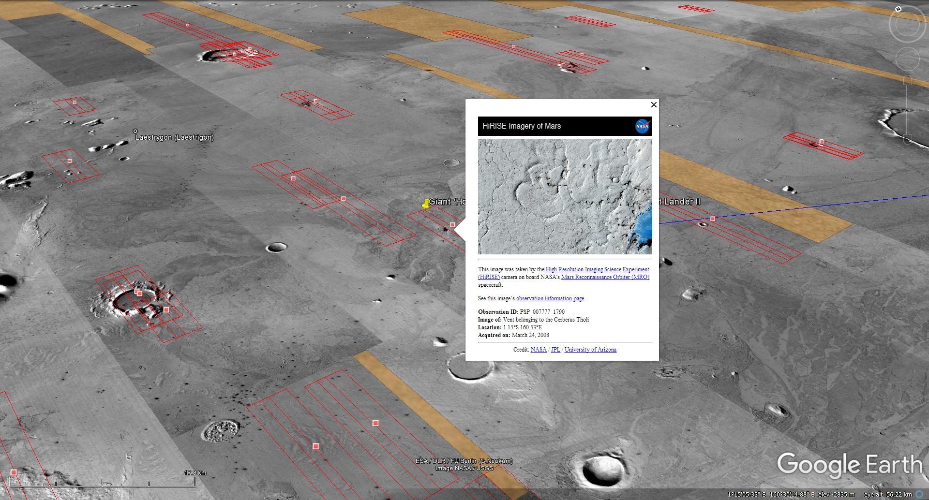This screenshot has height=500, width=929.
Task: Click the blue streaming status indicator
Action: coord(919,494)
